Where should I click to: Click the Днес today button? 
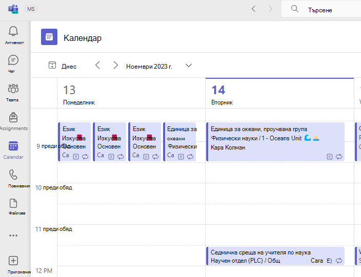[63, 66]
